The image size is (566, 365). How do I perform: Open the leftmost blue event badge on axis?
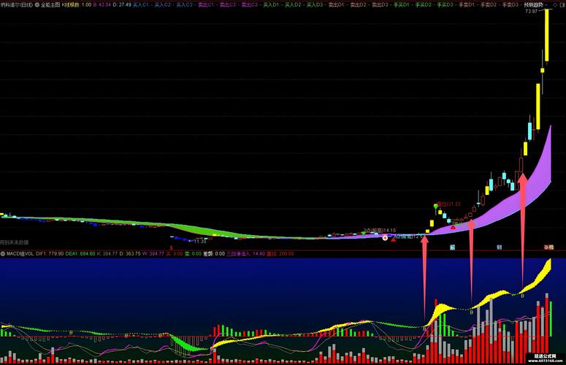point(452,247)
